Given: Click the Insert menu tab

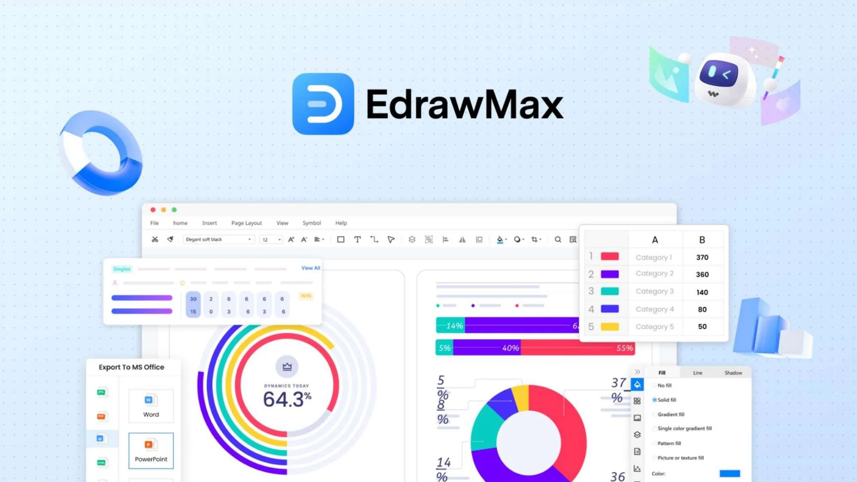Looking at the screenshot, I should (209, 222).
